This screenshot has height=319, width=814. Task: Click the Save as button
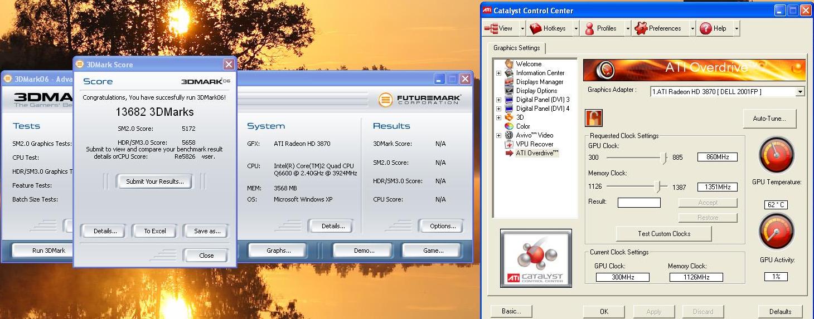click(x=207, y=231)
